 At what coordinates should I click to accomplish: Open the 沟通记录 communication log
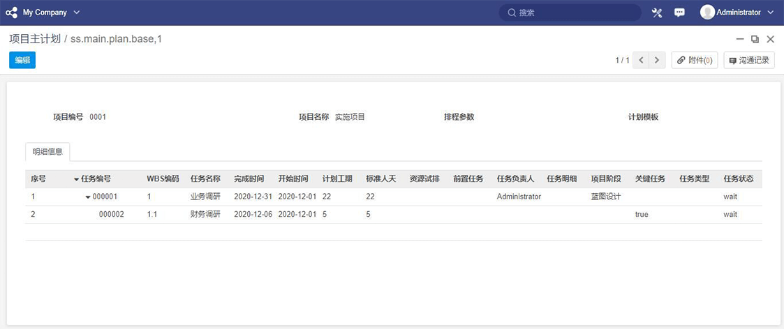(x=749, y=61)
